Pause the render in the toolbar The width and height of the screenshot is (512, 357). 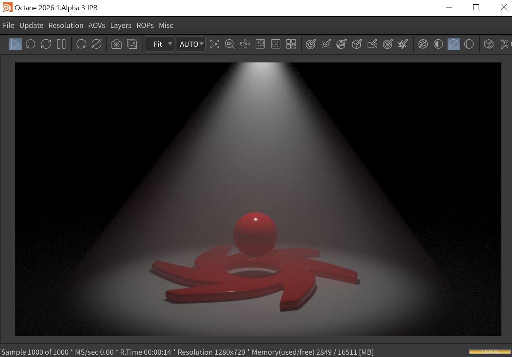61,44
